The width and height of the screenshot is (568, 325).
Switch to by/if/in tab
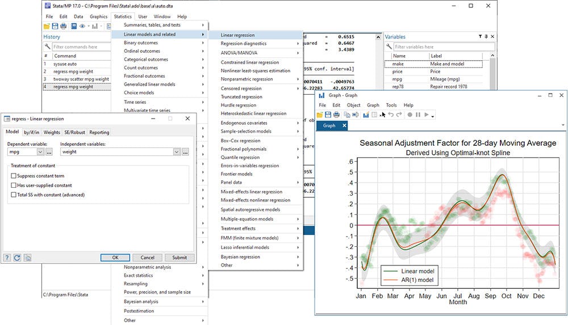tap(31, 133)
